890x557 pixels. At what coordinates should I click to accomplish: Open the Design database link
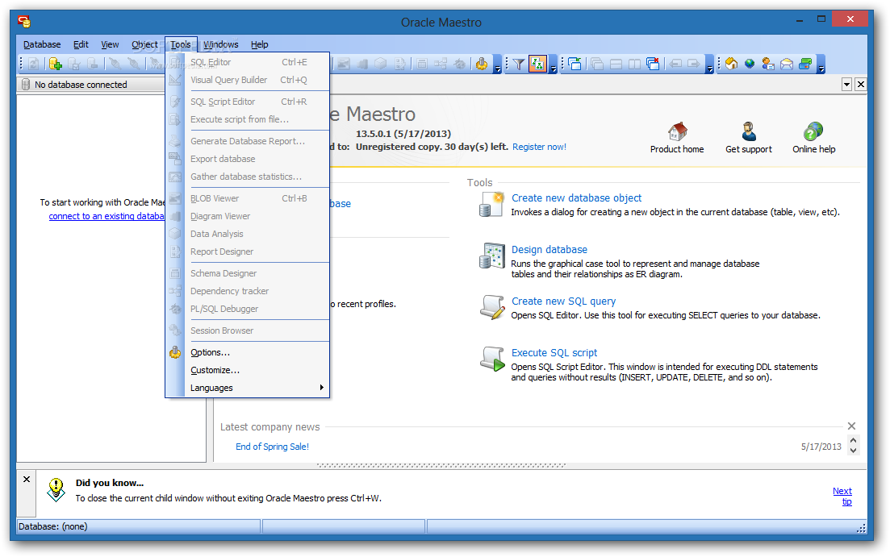click(x=549, y=250)
